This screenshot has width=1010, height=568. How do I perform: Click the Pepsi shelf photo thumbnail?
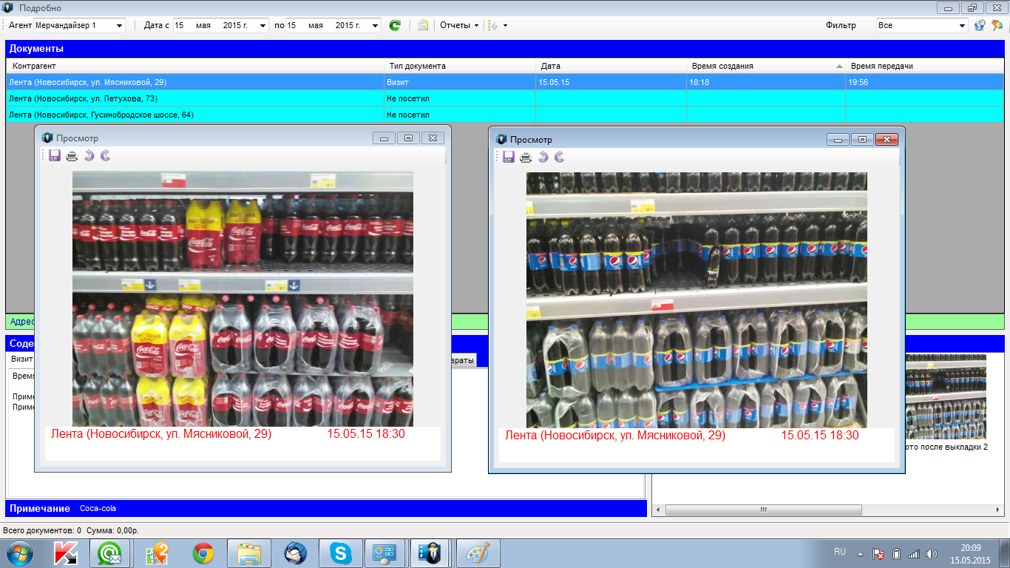[x=946, y=396]
